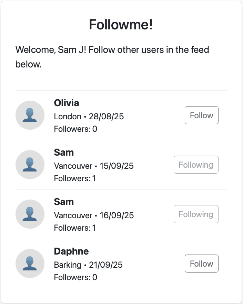Toggle Following for Sam joined 16/09/25
The image size is (243, 304).
pos(196,214)
